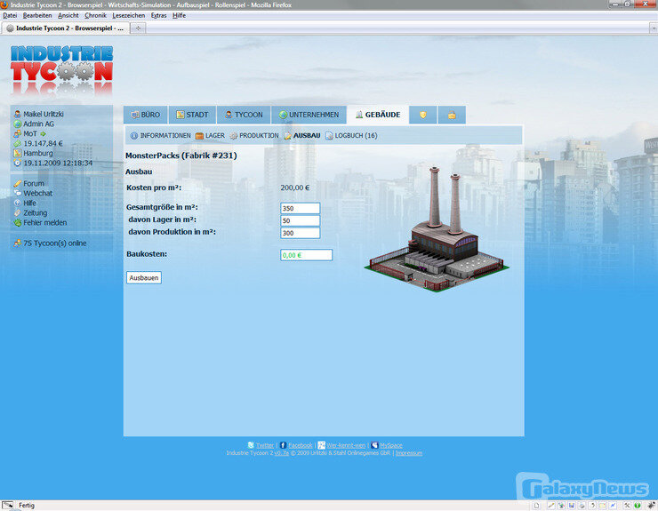Open the Firefox Hilfe menu
Screen dimensions: 658x511
coord(179,15)
